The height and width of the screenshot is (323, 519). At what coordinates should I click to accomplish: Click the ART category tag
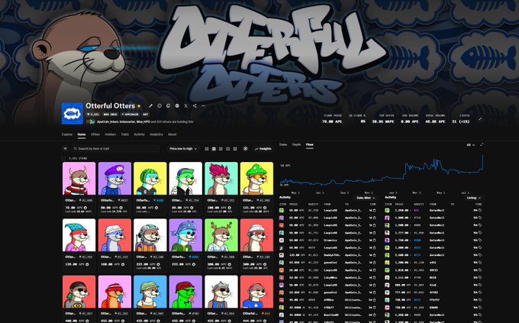(145, 115)
